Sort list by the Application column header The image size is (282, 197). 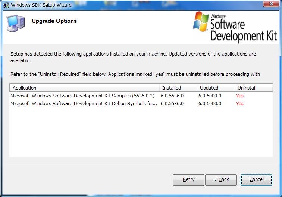coord(85,88)
